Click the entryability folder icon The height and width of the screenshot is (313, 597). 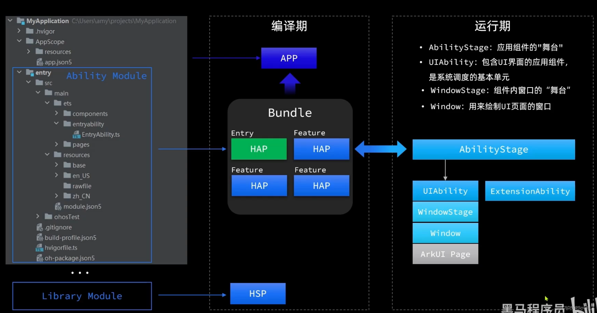[x=67, y=124]
